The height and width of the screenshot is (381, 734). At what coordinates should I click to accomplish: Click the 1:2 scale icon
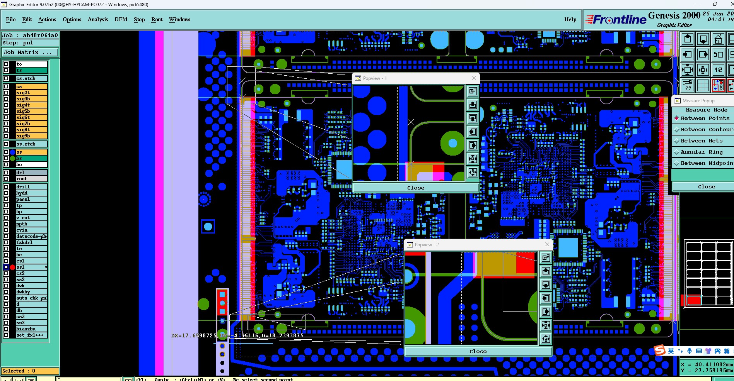719,70
